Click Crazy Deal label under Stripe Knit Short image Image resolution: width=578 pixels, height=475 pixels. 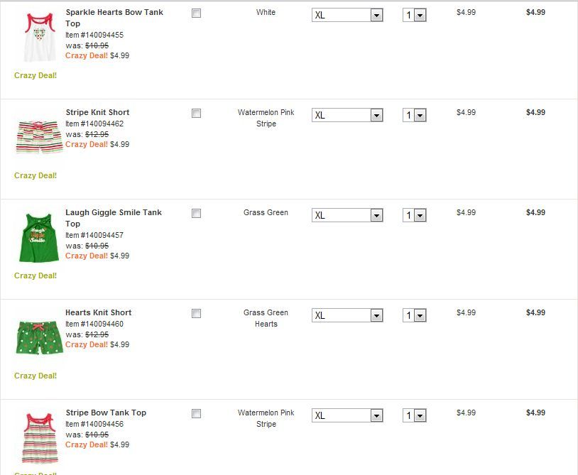(x=36, y=175)
